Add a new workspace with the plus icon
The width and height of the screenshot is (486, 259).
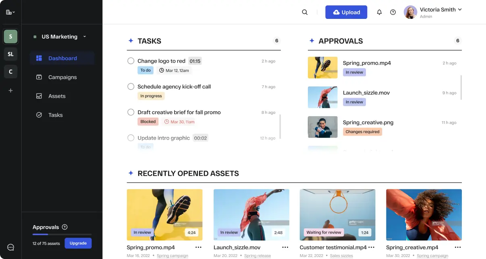tap(10, 90)
